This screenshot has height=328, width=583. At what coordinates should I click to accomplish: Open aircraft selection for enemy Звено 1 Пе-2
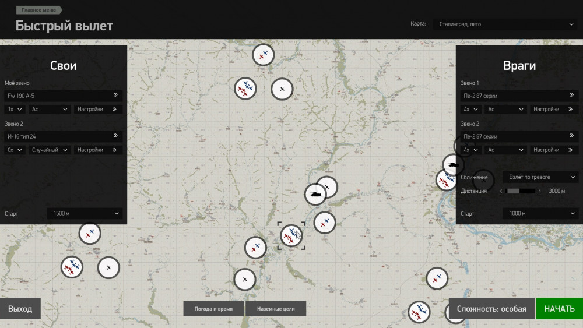(519, 96)
